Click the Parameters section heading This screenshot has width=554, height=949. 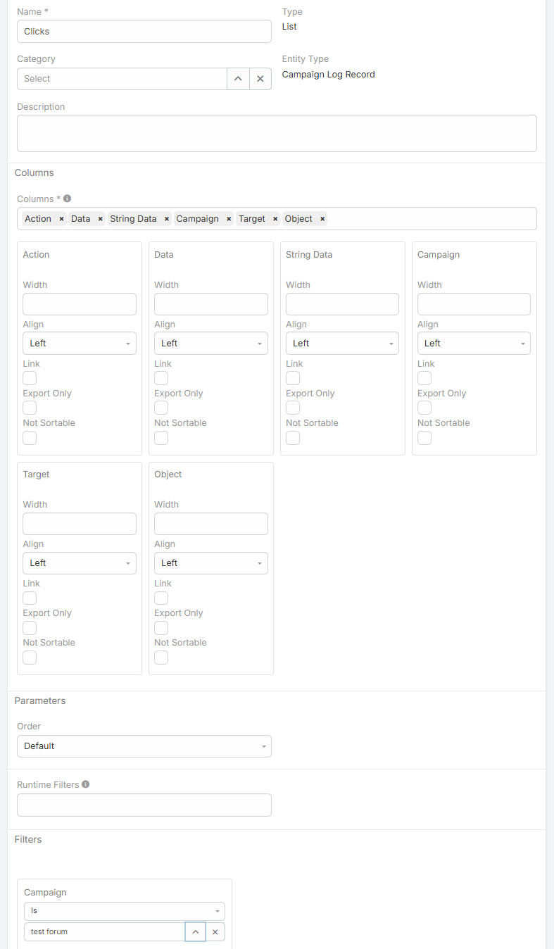pyautogui.click(x=40, y=701)
